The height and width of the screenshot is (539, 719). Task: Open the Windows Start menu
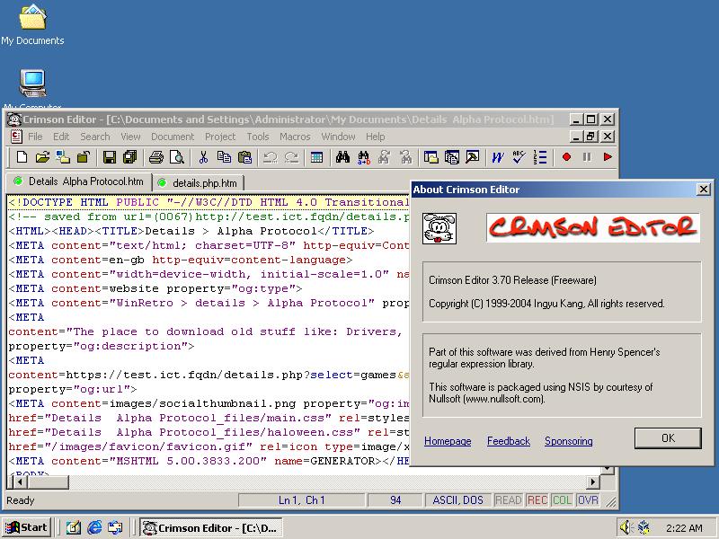[x=26, y=527]
